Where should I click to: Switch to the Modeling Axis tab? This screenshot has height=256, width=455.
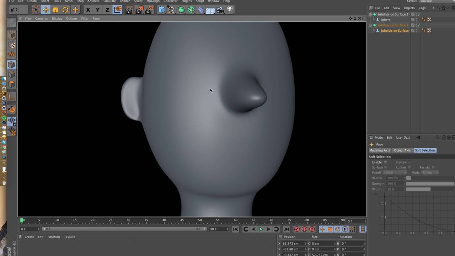point(380,150)
